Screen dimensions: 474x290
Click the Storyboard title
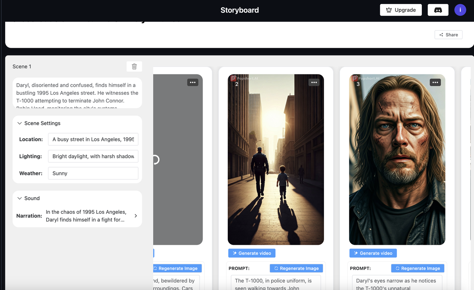click(240, 10)
